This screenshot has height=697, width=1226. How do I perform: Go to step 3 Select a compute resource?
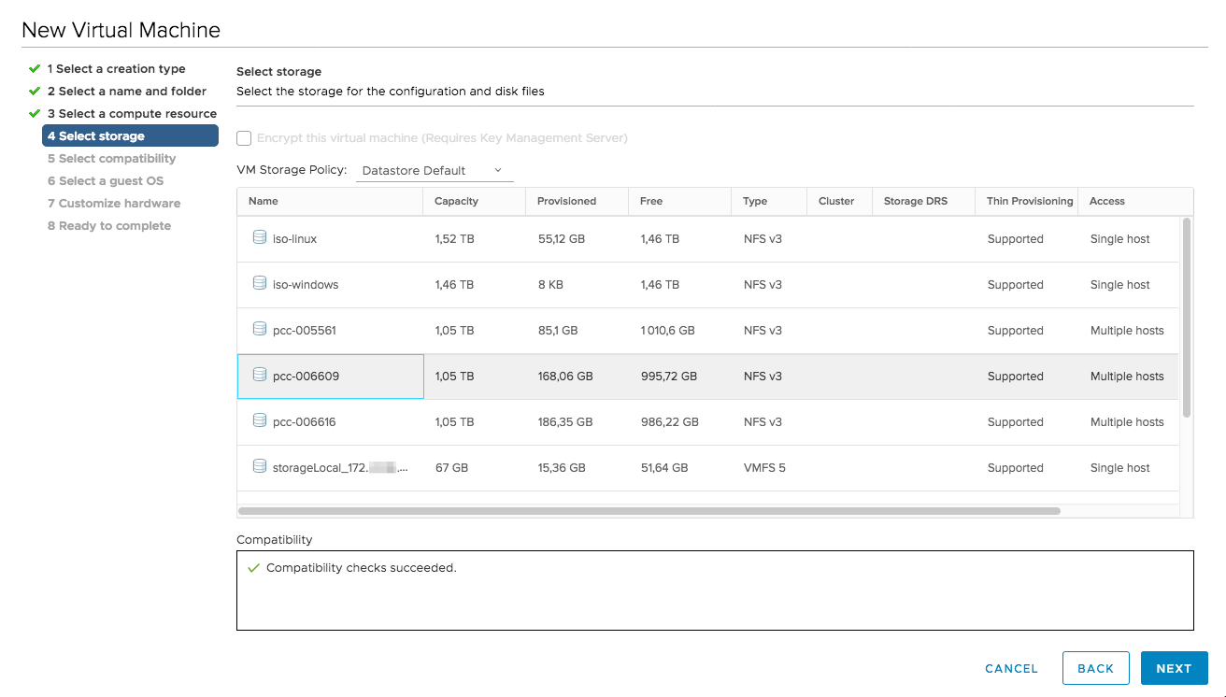click(132, 114)
